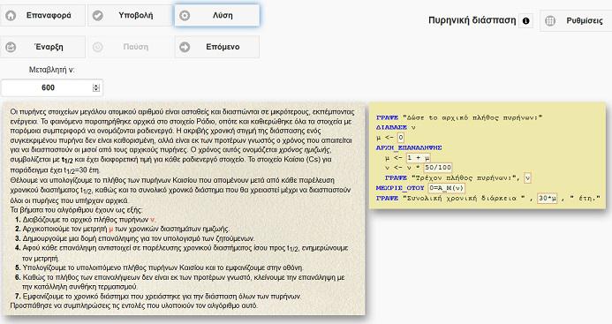Click the globe icon on Ρυθμίσεις button
This screenshot has height=324, width=612.
pos(550,20)
